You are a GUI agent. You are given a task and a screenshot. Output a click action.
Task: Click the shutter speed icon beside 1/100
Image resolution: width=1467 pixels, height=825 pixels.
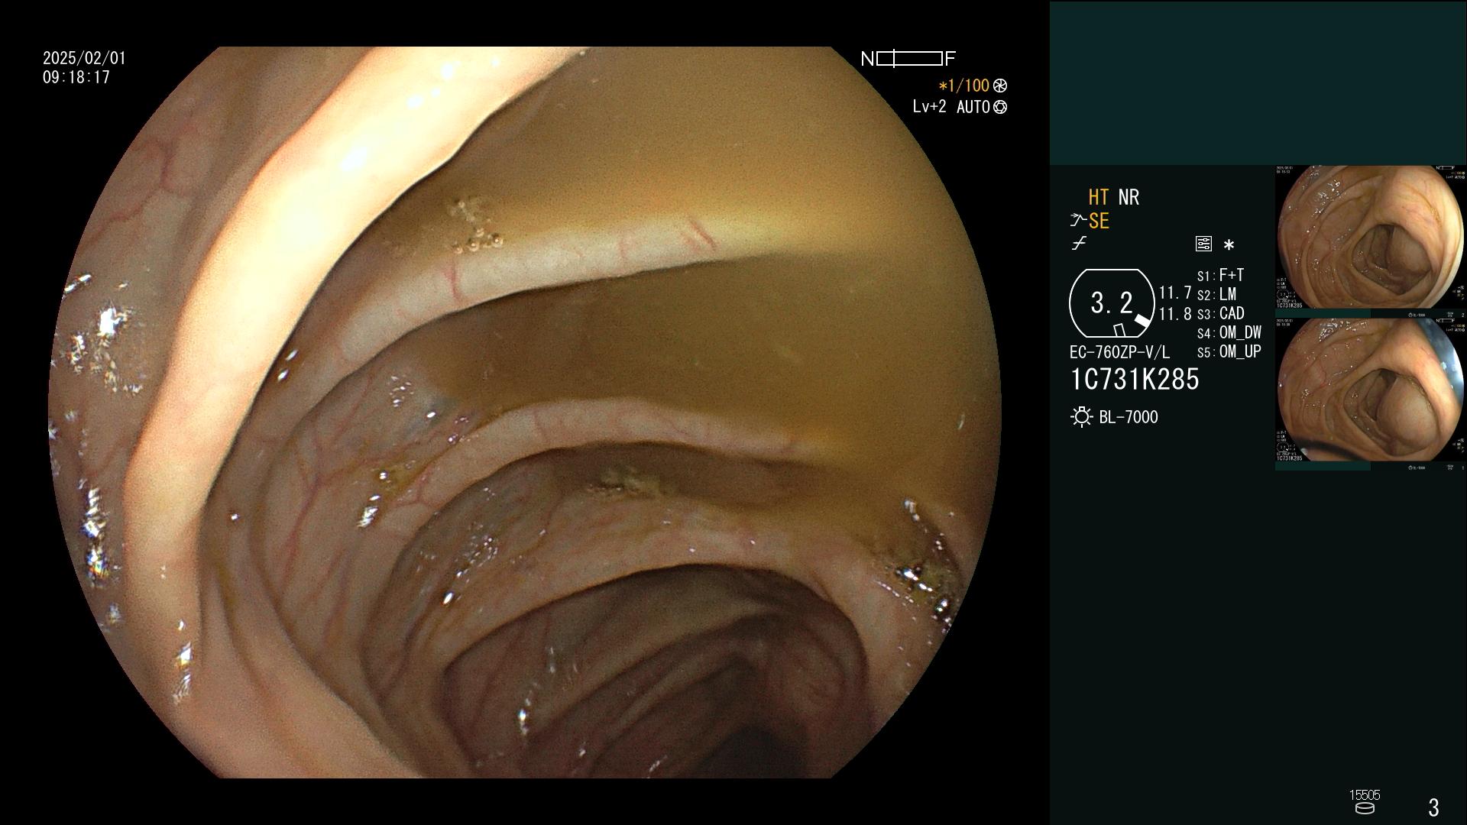pyautogui.click(x=1000, y=86)
